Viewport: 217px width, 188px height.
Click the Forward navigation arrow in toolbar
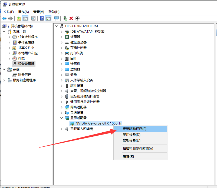[x=11, y=18]
